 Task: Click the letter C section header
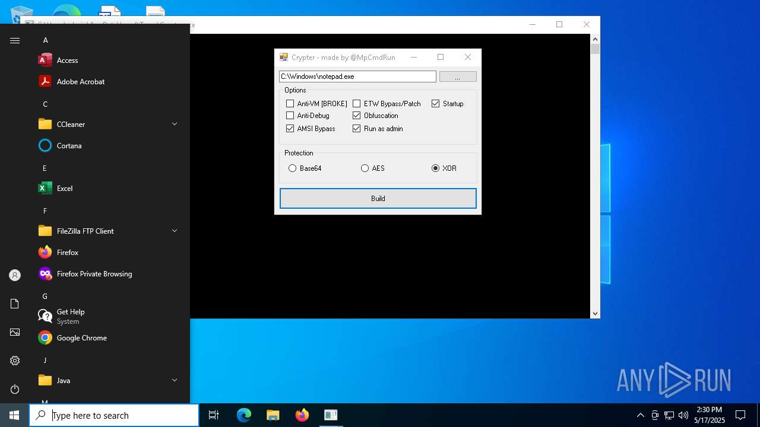(x=45, y=104)
